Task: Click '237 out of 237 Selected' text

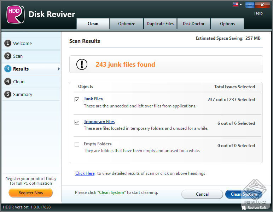Action: click(x=231, y=100)
